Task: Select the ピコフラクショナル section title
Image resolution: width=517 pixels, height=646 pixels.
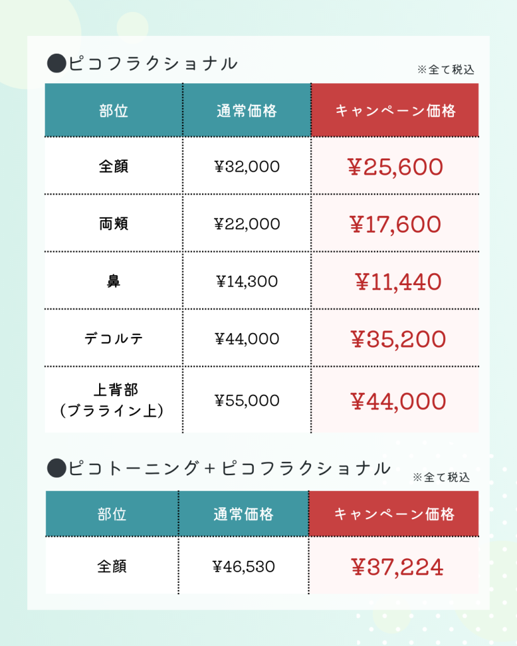Action: click(153, 64)
